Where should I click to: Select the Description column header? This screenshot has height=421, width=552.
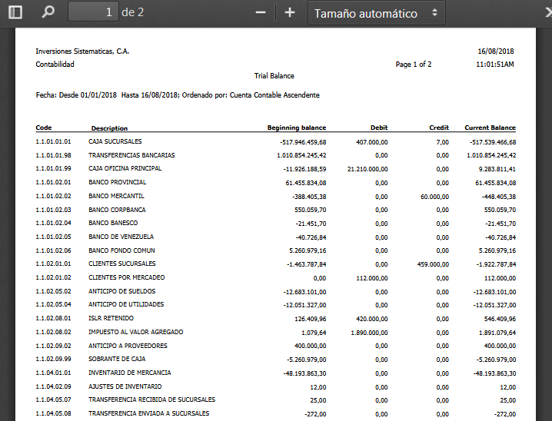[x=109, y=128]
